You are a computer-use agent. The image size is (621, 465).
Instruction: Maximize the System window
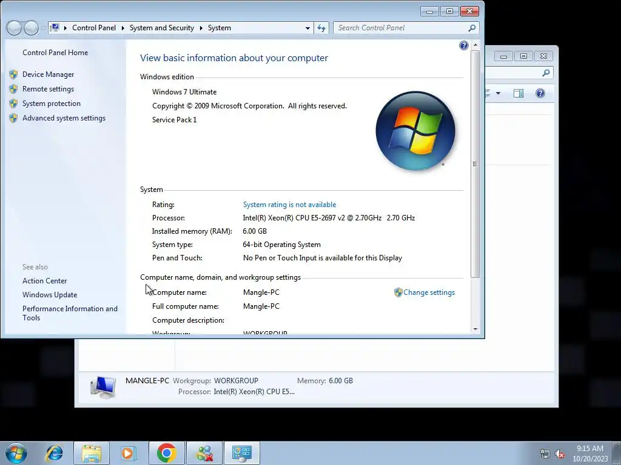click(x=449, y=12)
